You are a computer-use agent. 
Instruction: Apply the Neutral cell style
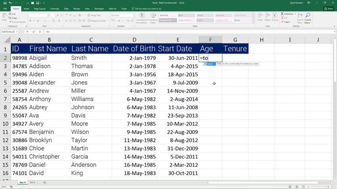point(223,15)
